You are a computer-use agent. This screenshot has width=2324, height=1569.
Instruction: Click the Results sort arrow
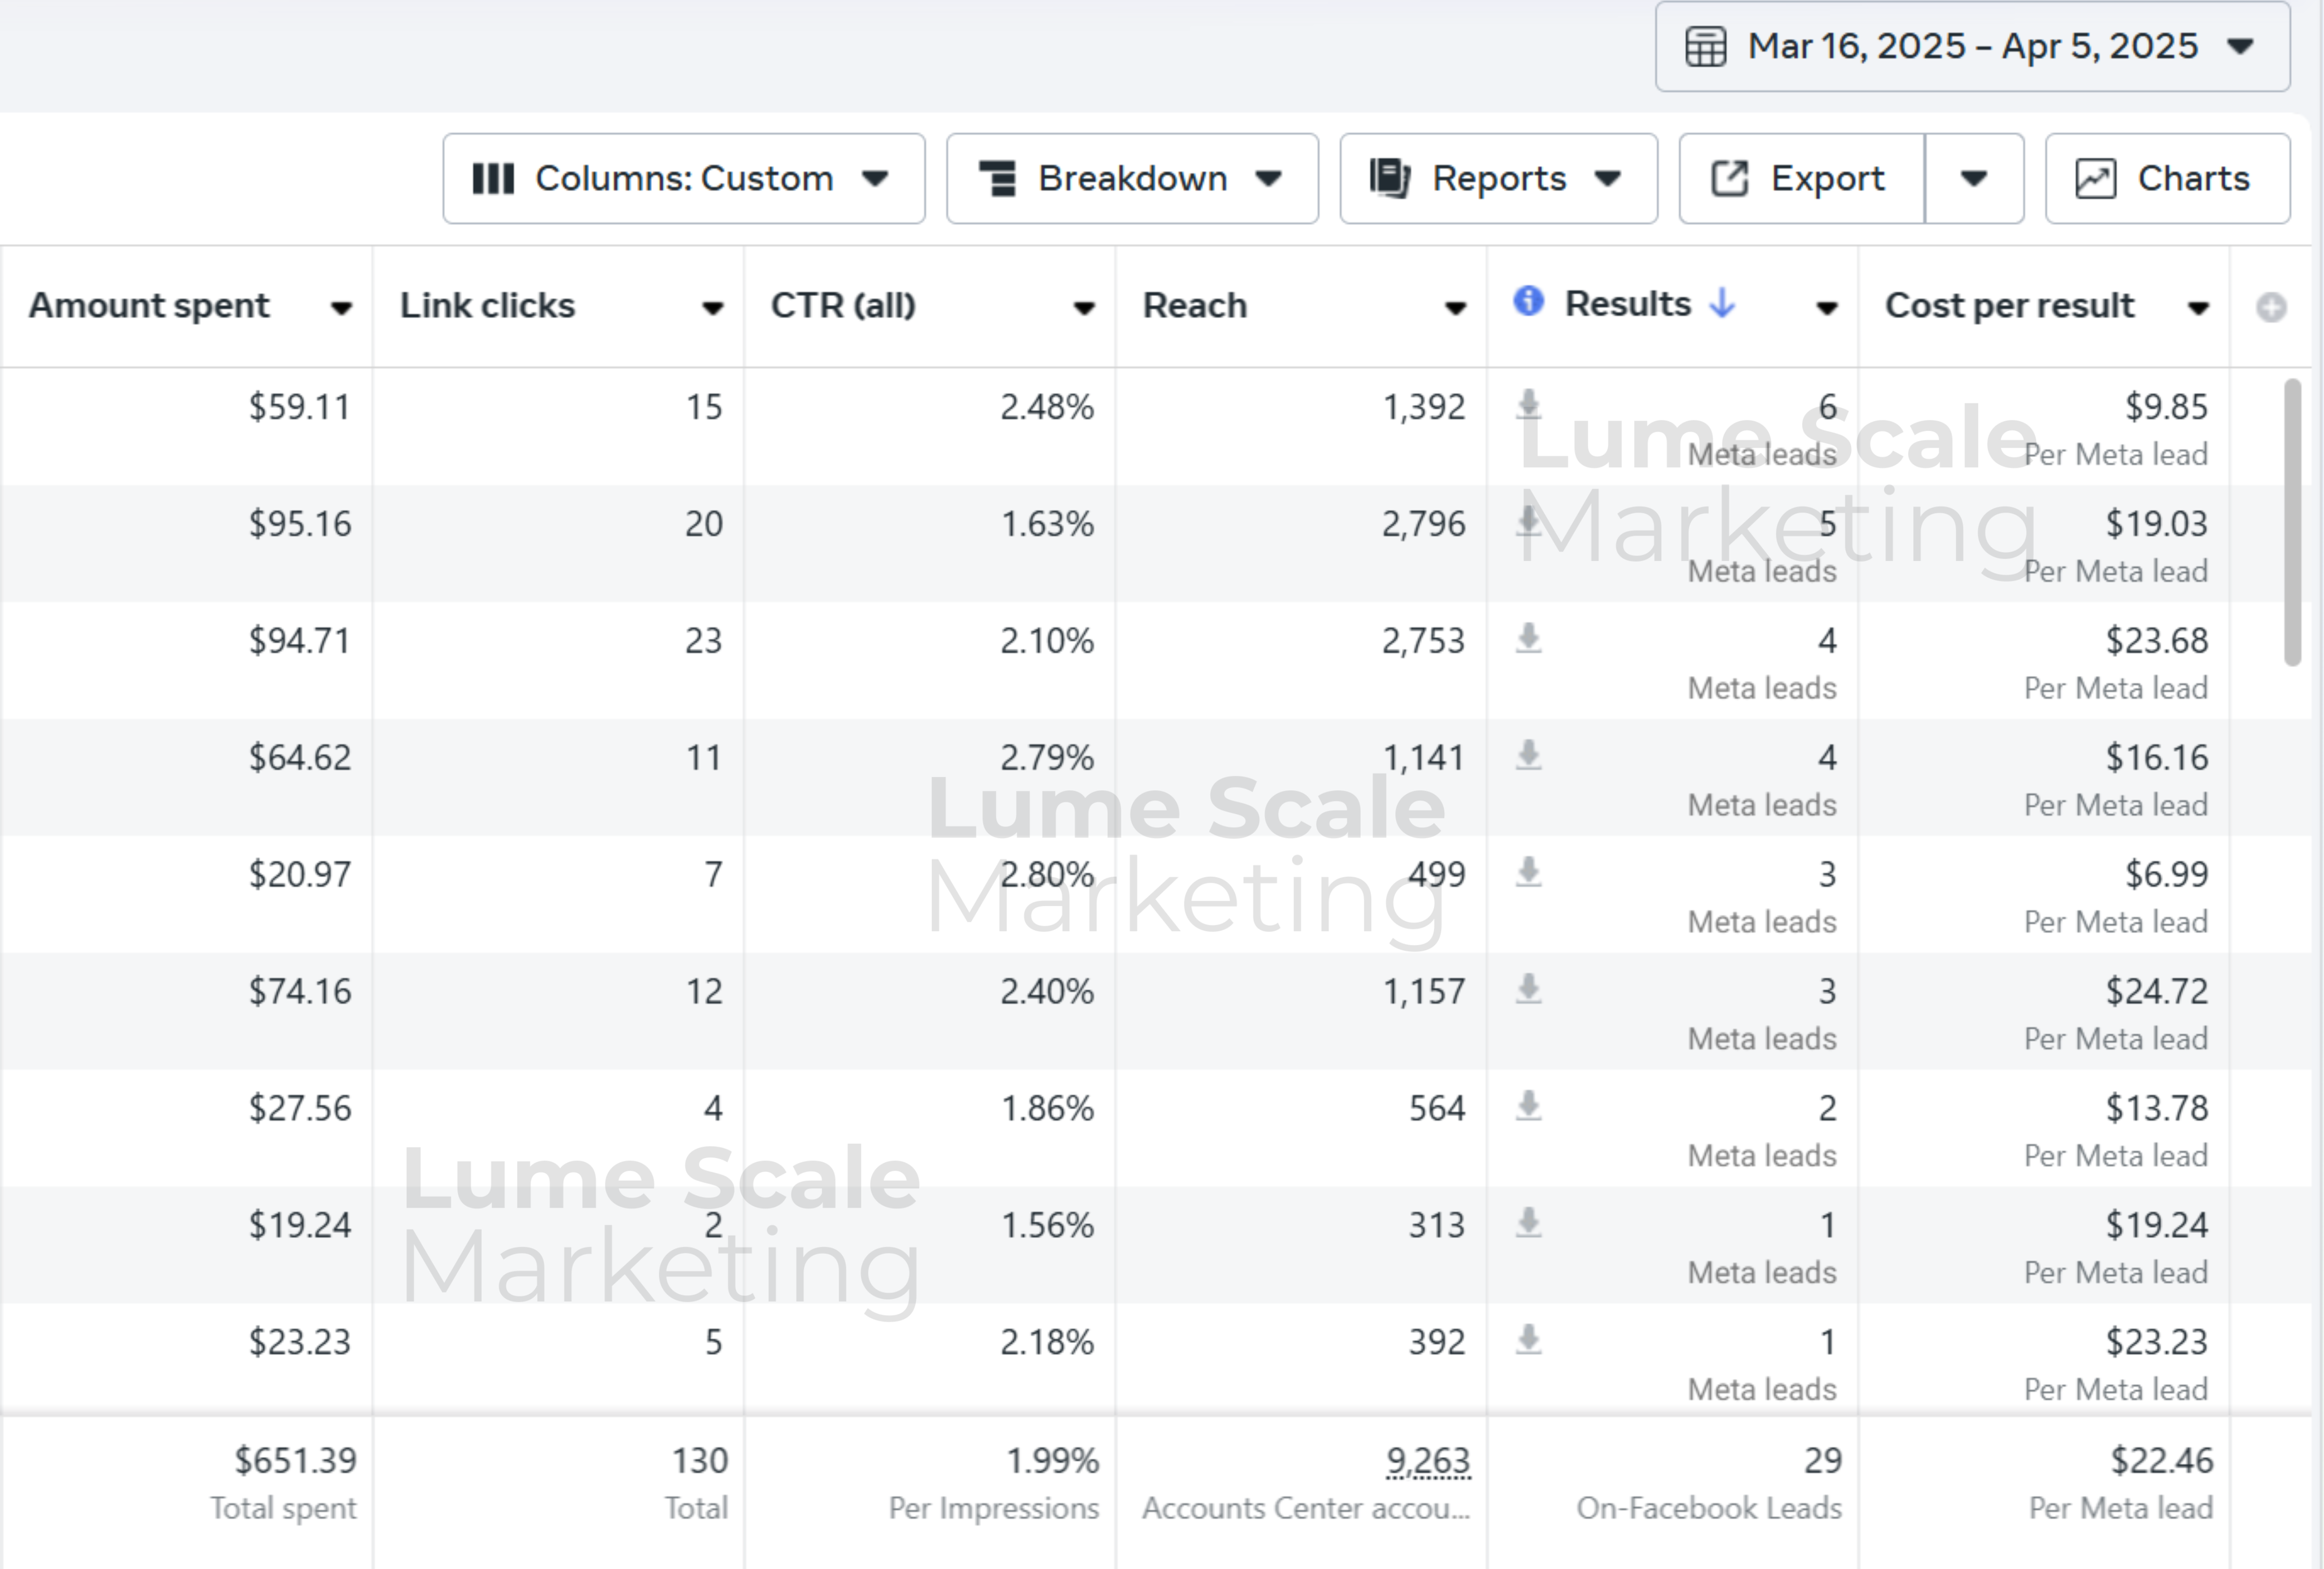point(1722,303)
